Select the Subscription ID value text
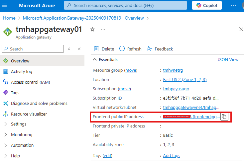244x167 pixels. 191,98
